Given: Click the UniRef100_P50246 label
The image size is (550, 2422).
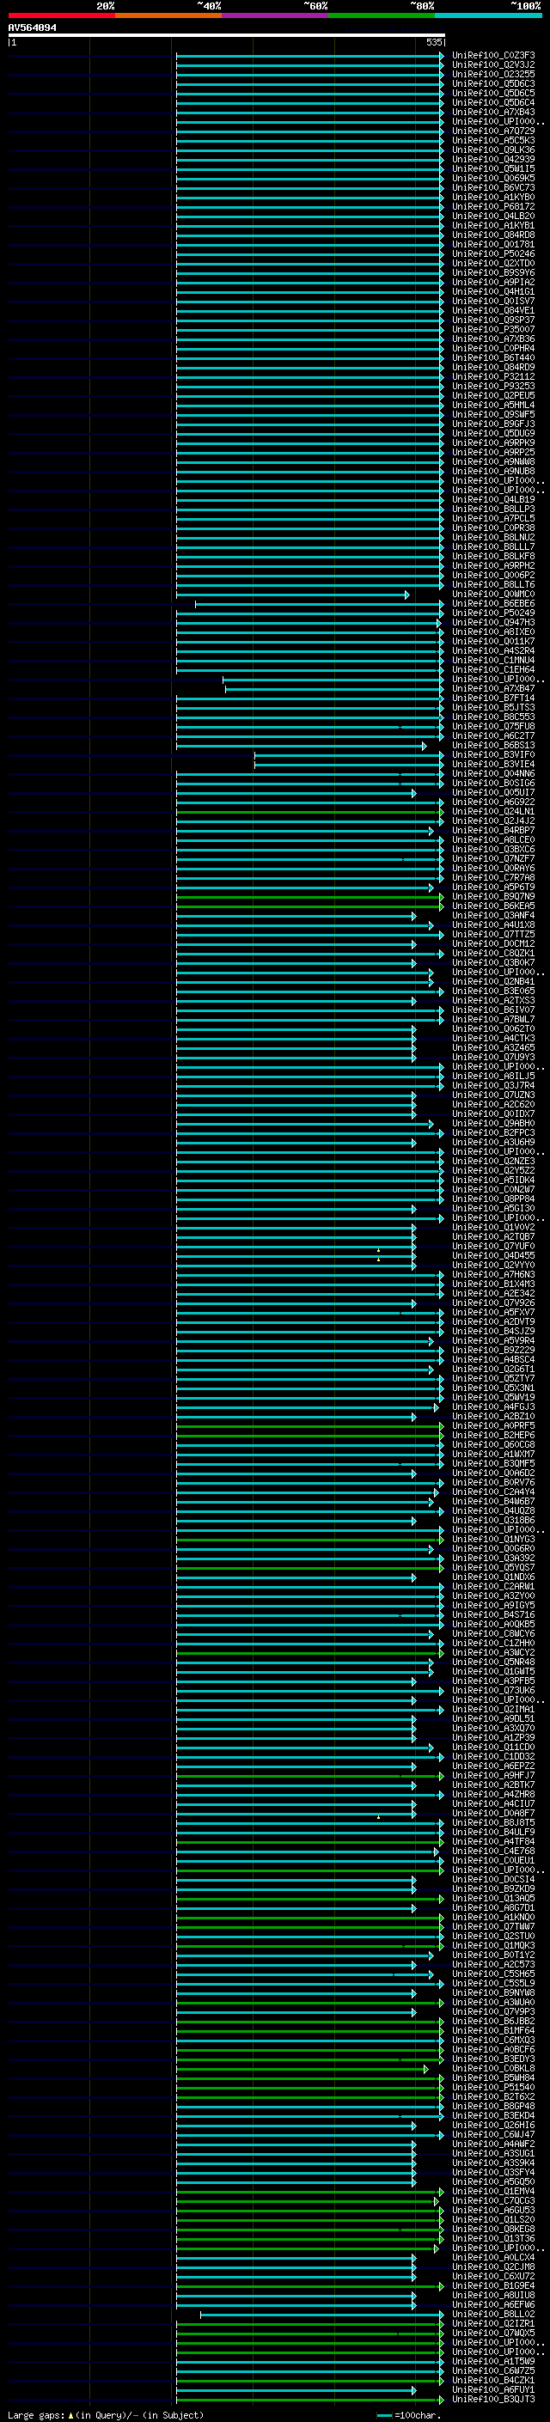Looking at the screenshot, I should pyautogui.click(x=493, y=253).
